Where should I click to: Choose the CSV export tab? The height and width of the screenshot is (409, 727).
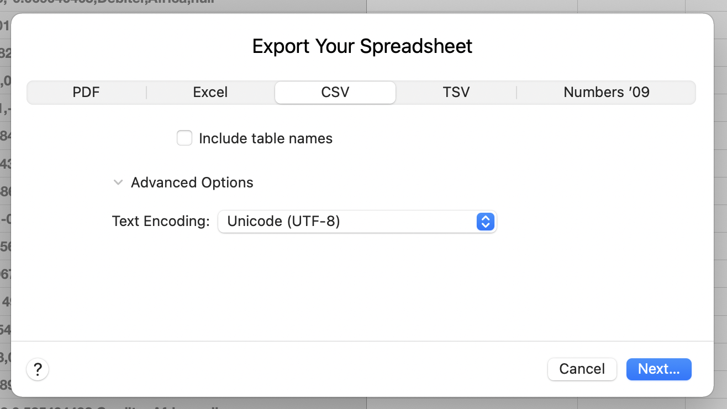(335, 92)
